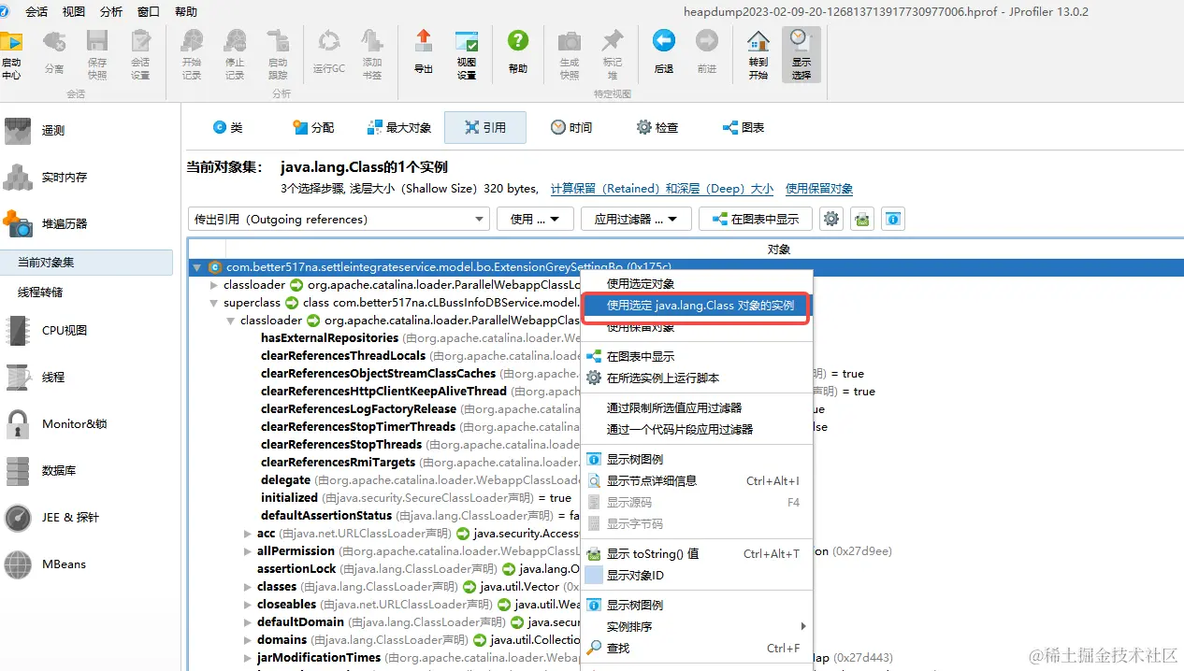Image resolution: width=1184 pixels, height=671 pixels.
Task: Click the 添加书签 toolbar icon
Action: click(x=372, y=54)
